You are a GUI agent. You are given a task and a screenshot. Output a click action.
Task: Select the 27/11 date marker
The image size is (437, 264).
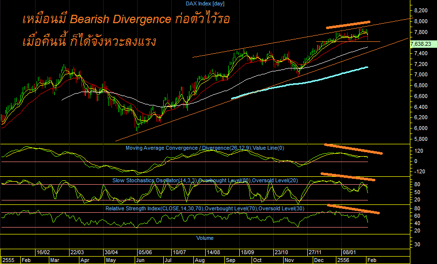coord(315,253)
